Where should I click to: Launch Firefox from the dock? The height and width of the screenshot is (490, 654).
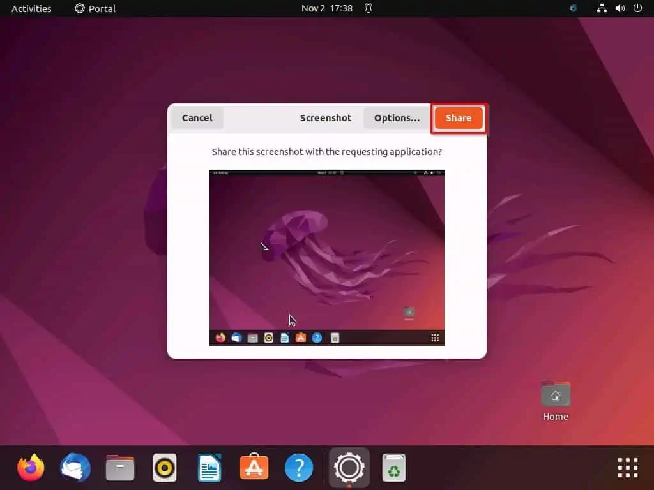30,467
